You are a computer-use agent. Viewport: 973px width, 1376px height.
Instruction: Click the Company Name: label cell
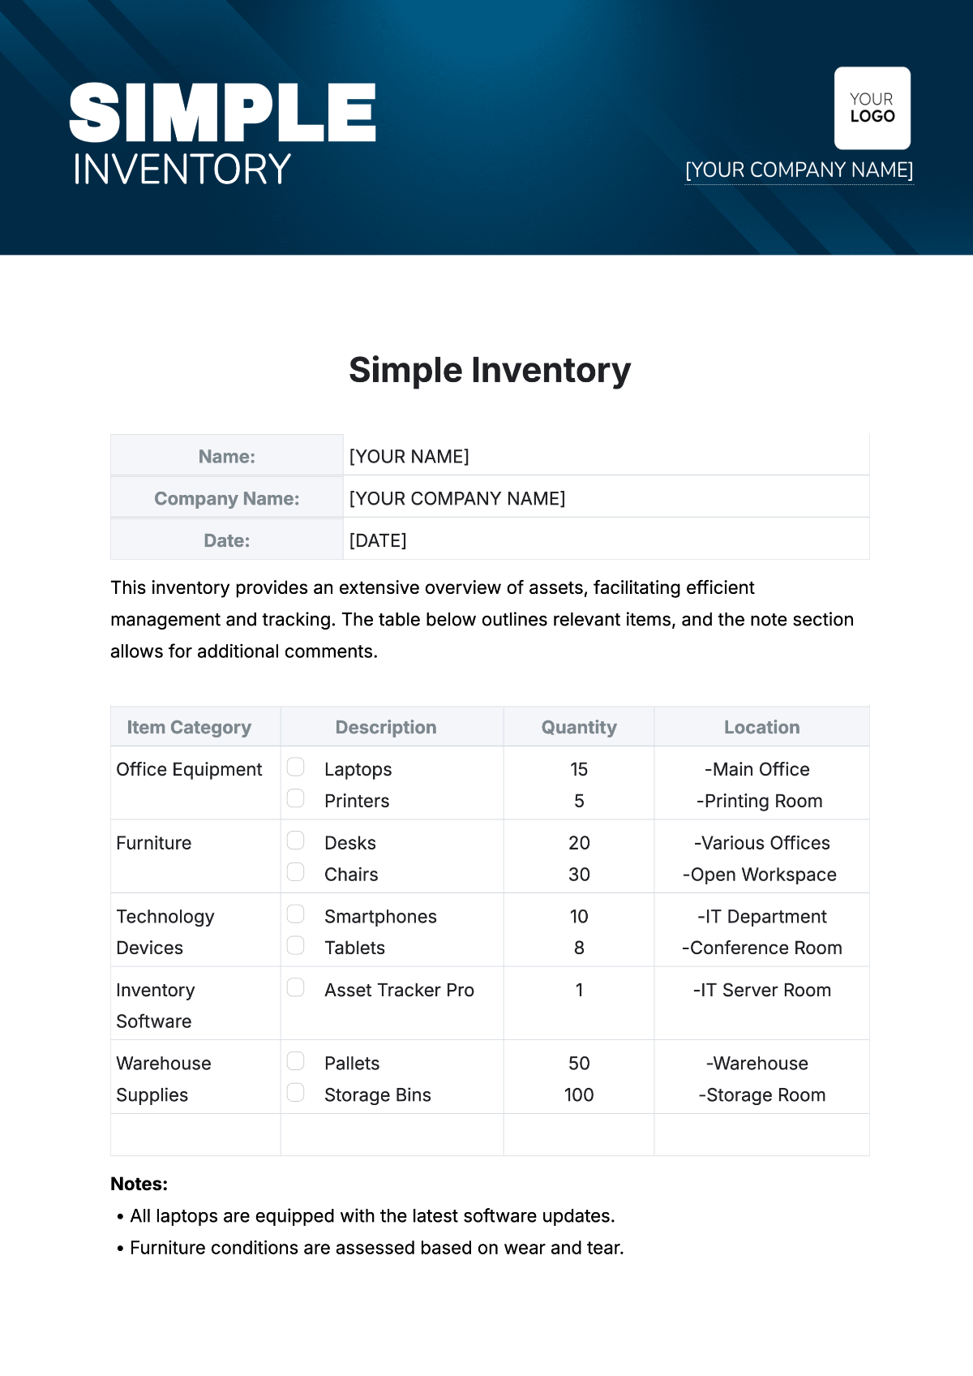(x=227, y=498)
